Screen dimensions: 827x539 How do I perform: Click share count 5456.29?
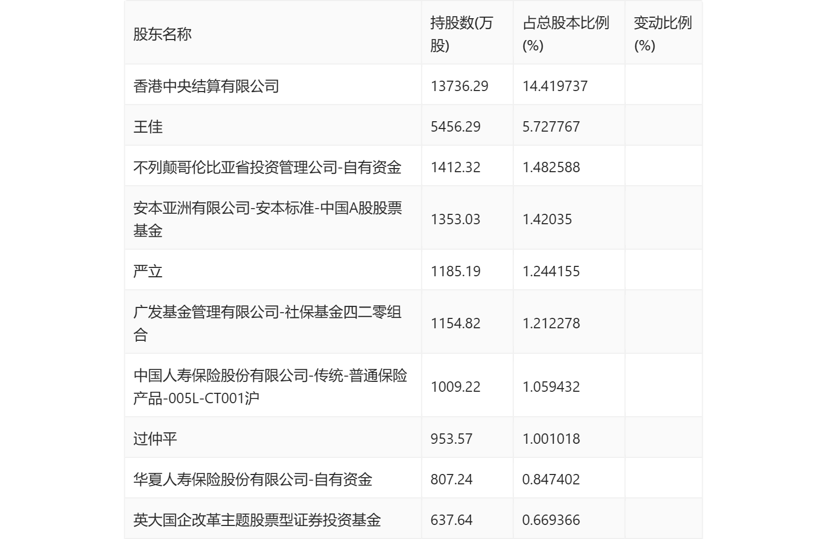coord(455,126)
